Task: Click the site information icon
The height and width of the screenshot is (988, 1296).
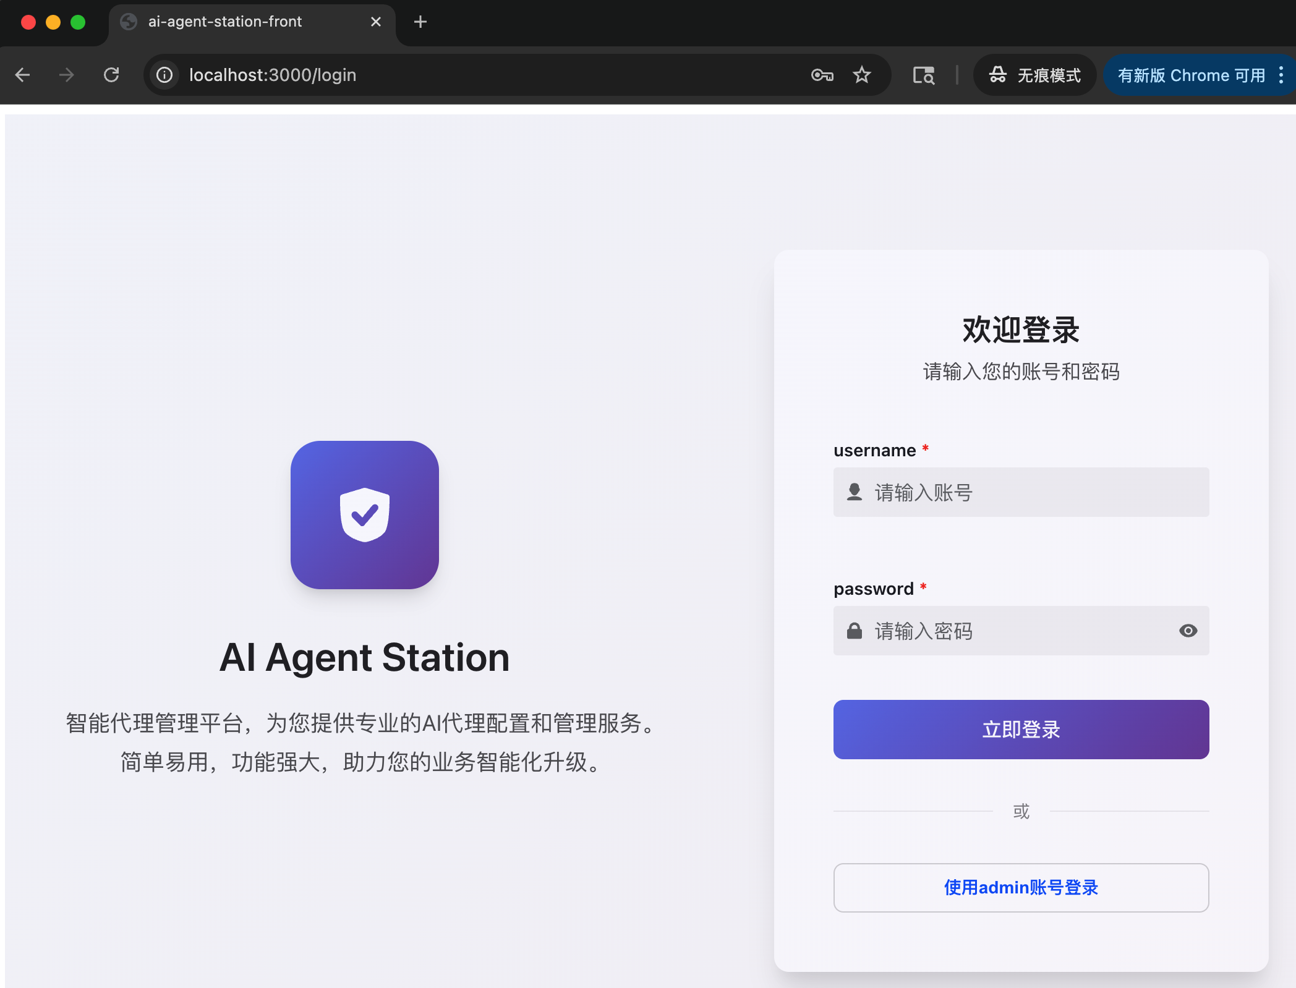Action: [164, 75]
